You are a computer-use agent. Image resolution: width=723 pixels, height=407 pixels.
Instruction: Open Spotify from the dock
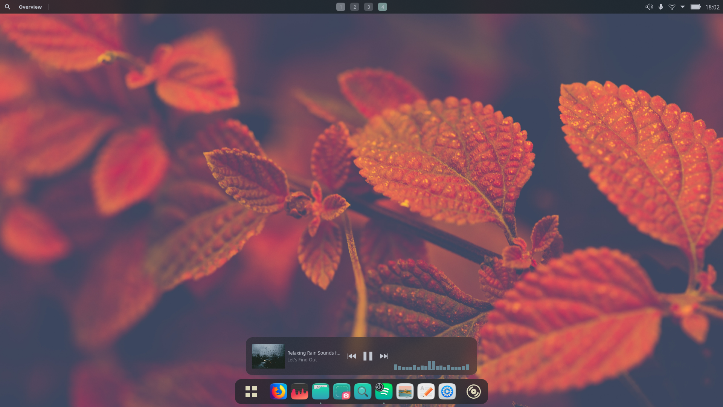click(384, 392)
